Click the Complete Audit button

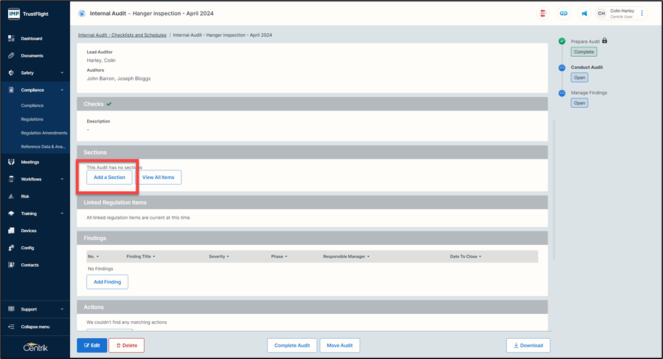point(291,345)
